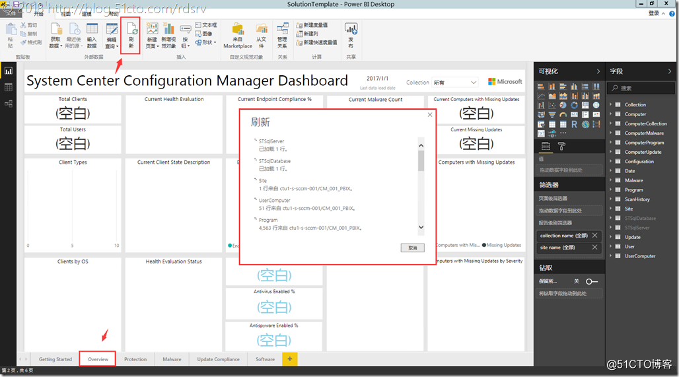Click up arrow of Refresh dialog scrollbar
679x377 pixels.
pyautogui.click(x=421, y=146)
